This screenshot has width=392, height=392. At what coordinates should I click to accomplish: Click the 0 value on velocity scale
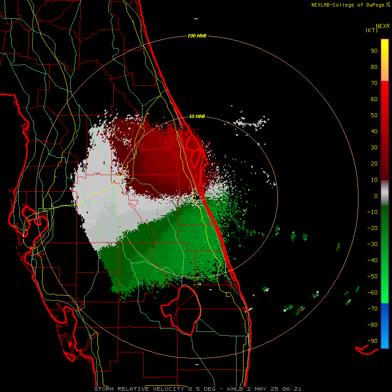point(376,196)
